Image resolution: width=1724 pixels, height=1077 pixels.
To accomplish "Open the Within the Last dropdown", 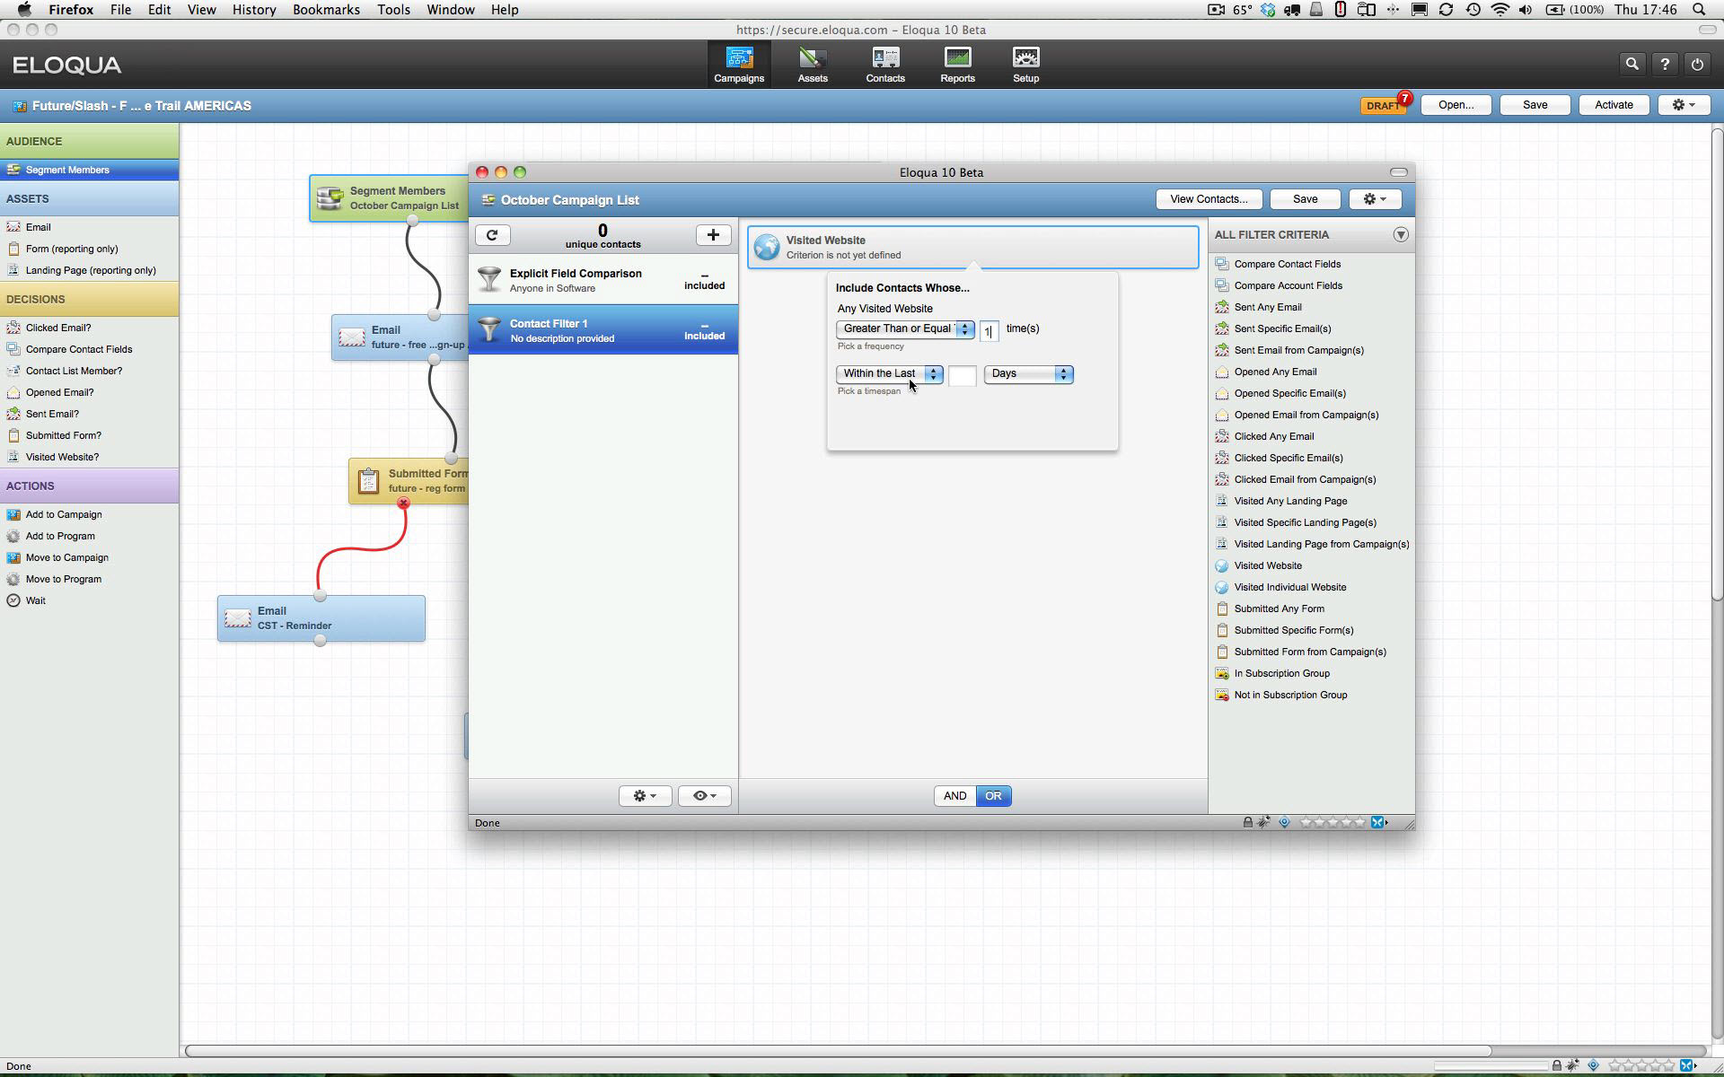I will 889,374.
